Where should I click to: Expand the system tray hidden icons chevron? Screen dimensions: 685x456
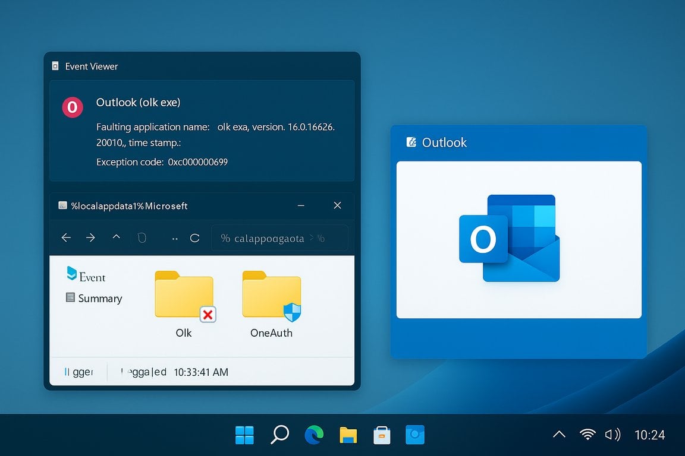pos(559,434)
